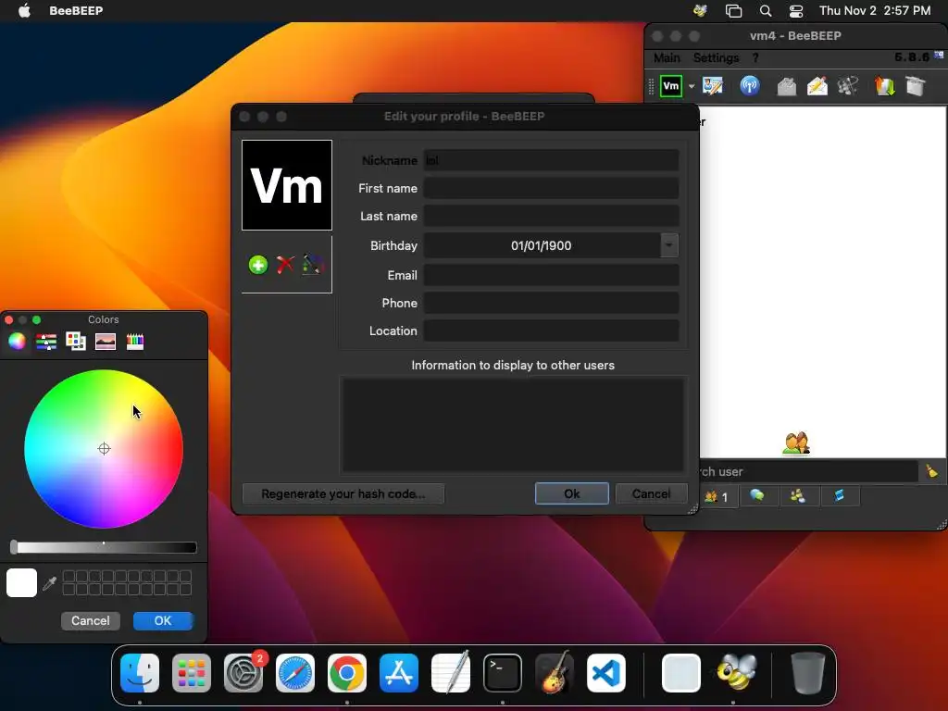948x711 pixels.
Task: Select the color sliders tab in Colors
Action: pyautogui.click(x=46, y=342)
